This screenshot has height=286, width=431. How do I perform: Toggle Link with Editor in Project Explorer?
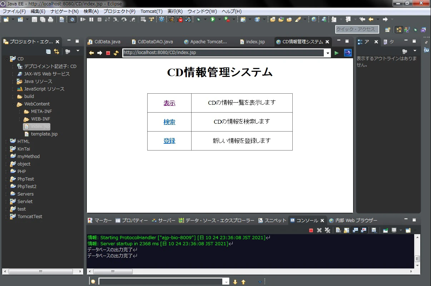tap(56, 51)
